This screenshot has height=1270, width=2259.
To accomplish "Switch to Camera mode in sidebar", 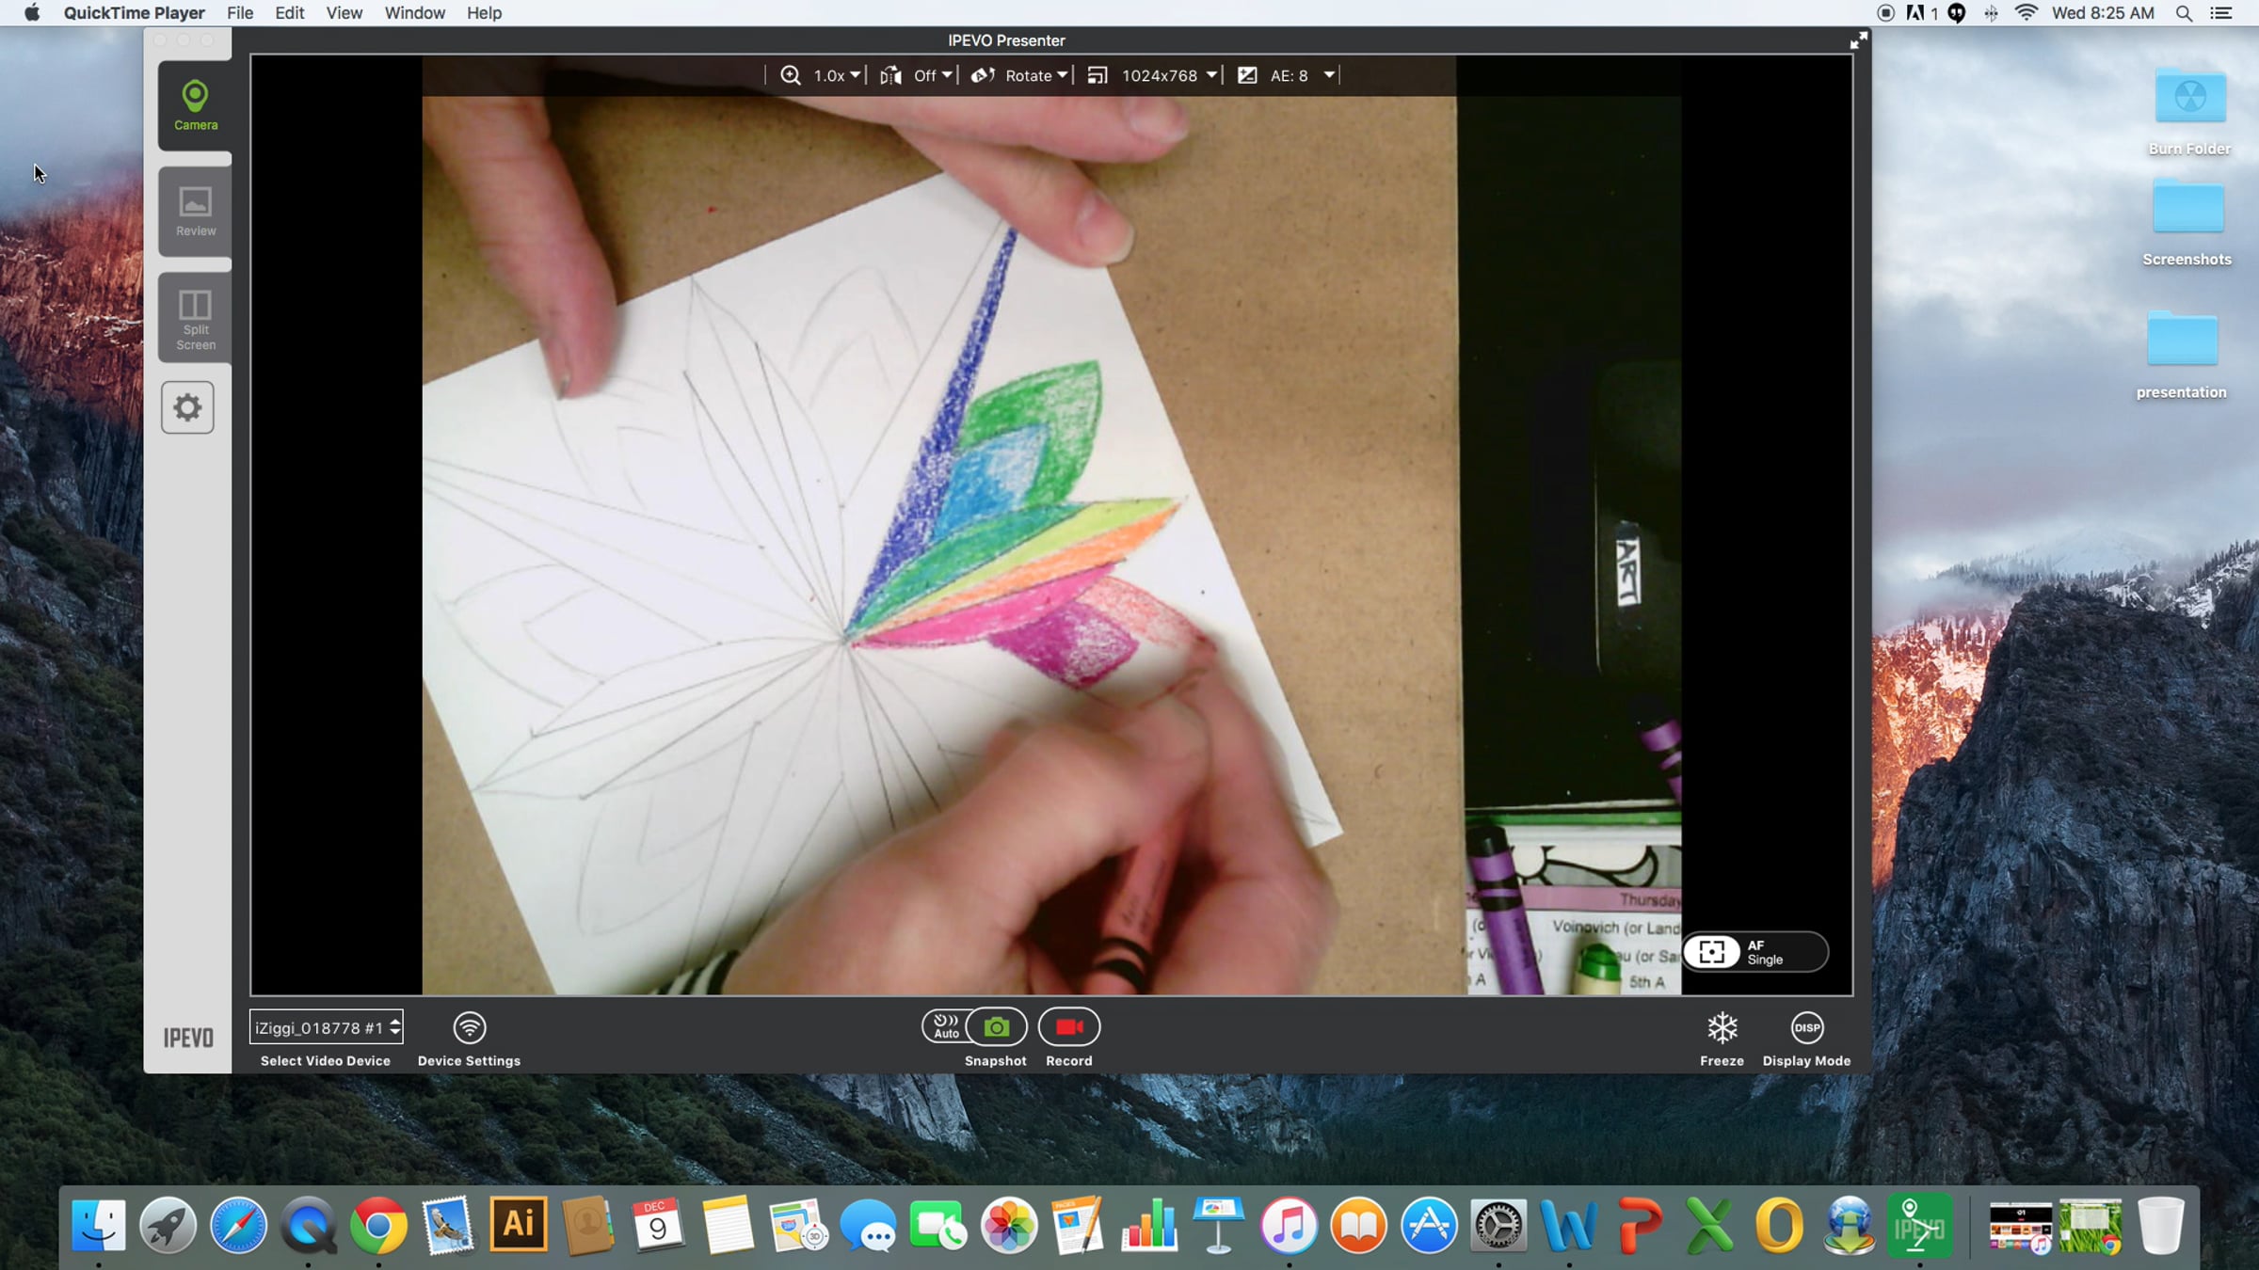I will point(195,105).
